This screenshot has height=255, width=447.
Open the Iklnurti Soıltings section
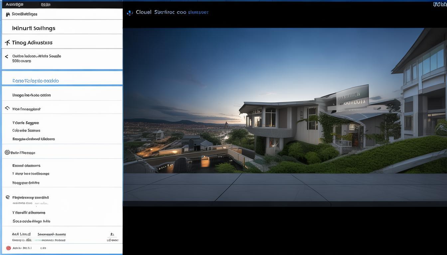click(34, 28)
